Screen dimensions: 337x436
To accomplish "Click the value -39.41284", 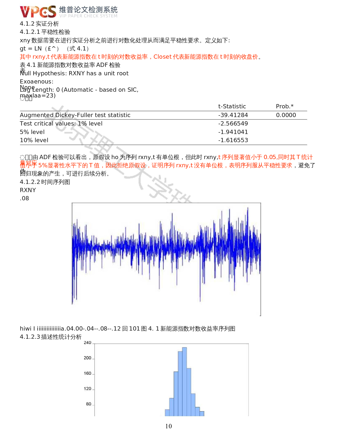I will [x=233, y=115].
